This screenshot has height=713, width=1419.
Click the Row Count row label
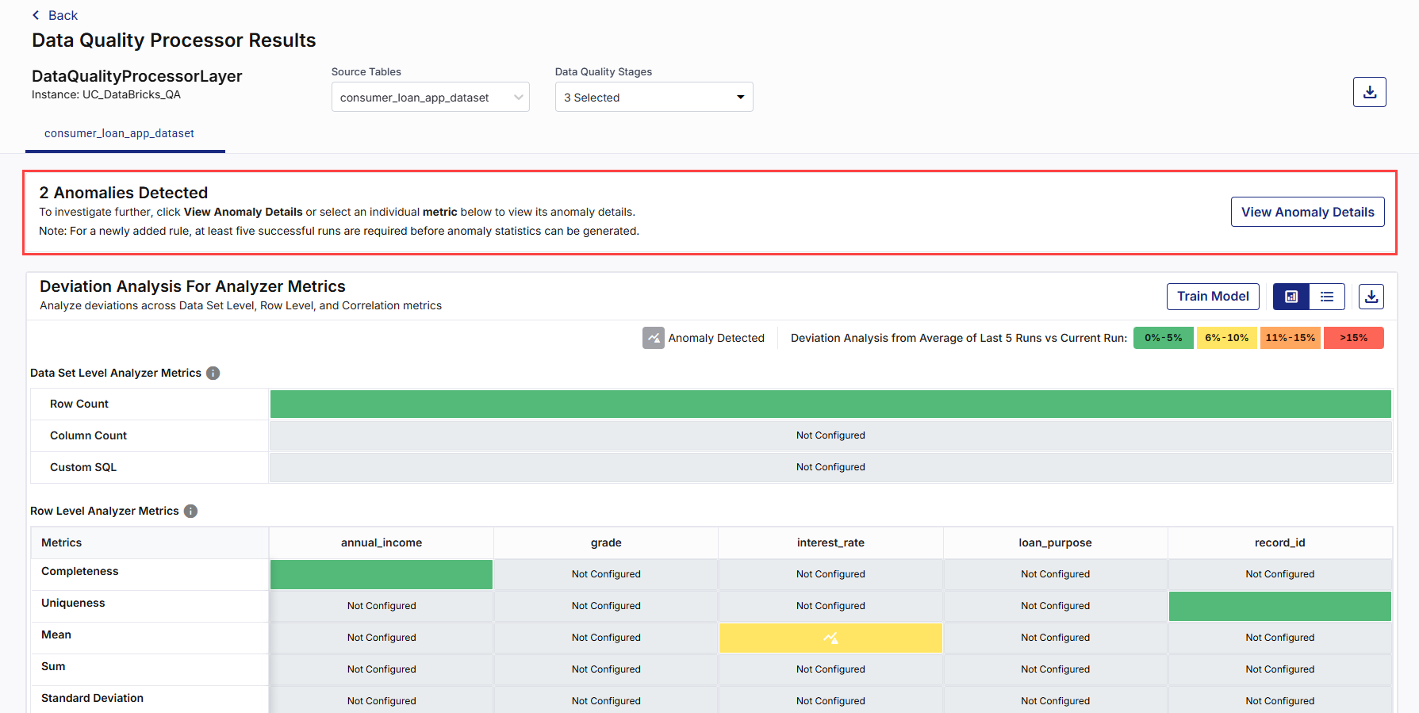click(79, 404)
